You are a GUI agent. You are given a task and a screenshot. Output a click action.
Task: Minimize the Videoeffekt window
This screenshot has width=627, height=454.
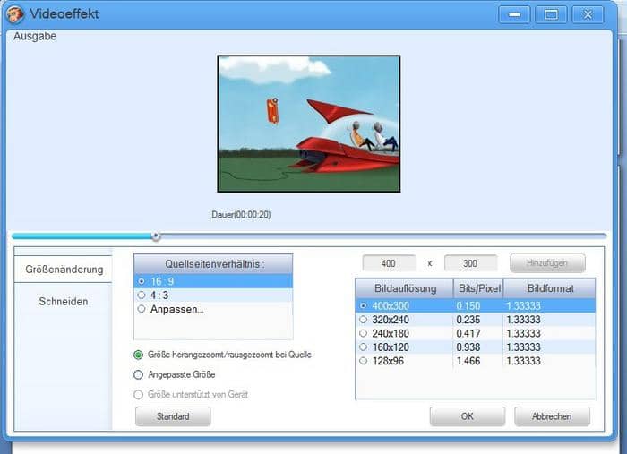[x=514, y=15]
